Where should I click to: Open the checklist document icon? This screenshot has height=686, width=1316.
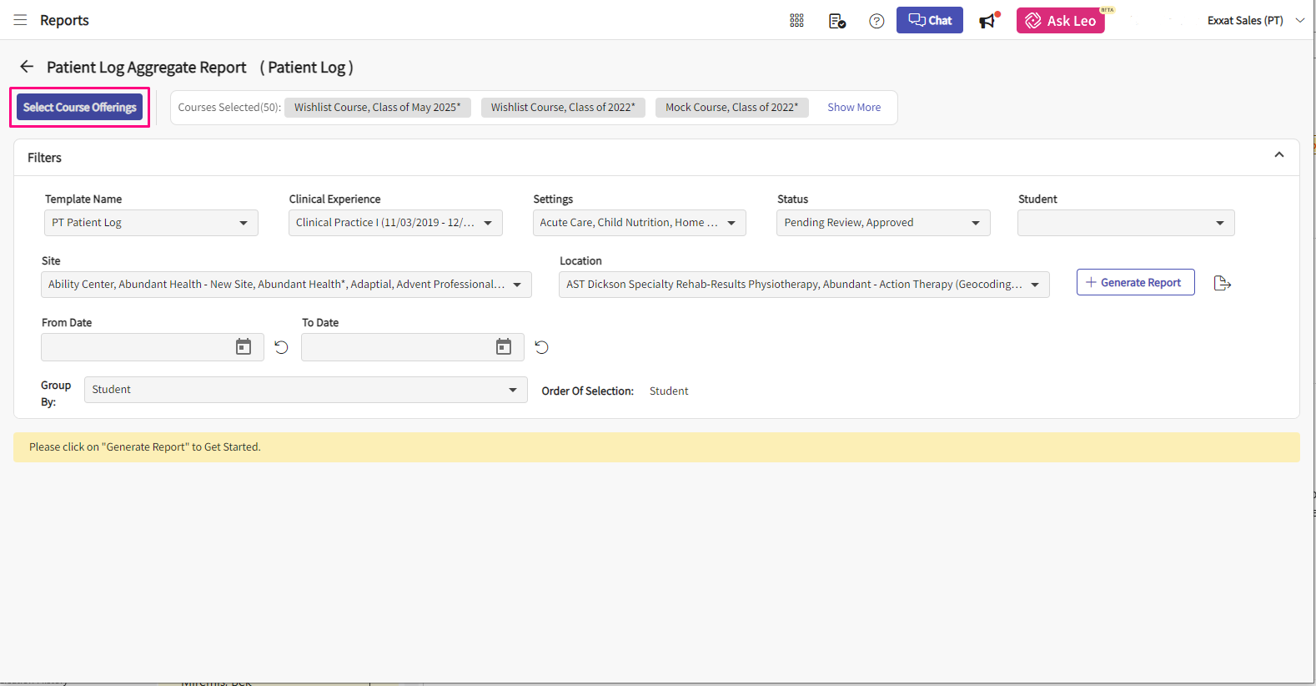tap(837, 21)
